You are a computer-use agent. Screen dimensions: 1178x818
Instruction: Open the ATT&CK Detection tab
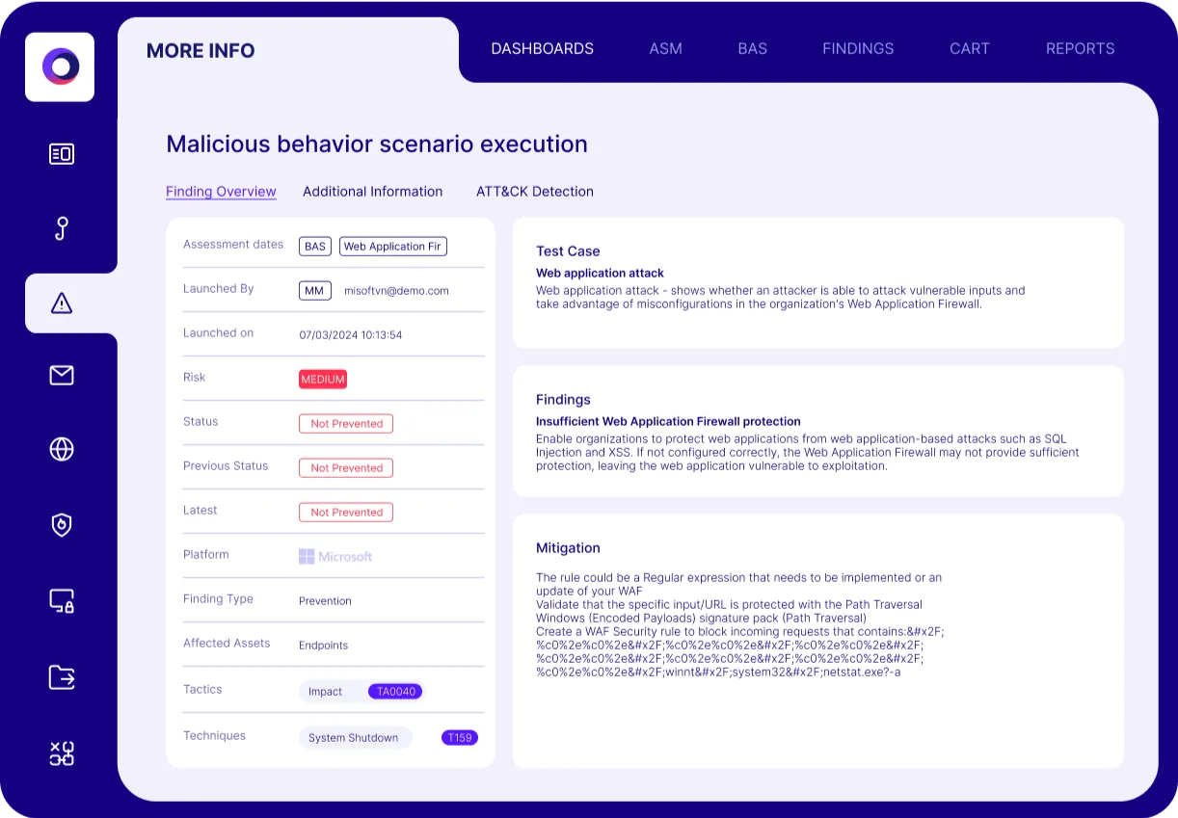coord(534,192)
